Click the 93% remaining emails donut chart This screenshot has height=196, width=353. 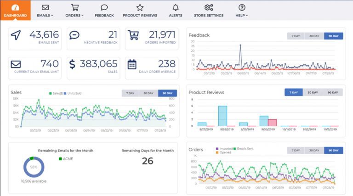34,167
